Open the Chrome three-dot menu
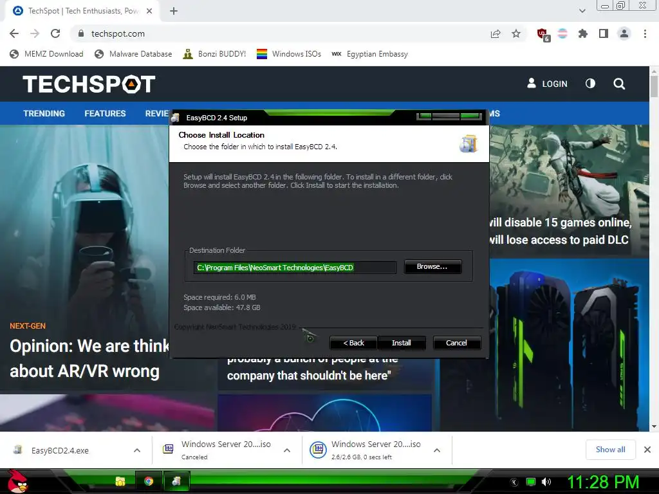 (645, 33)
